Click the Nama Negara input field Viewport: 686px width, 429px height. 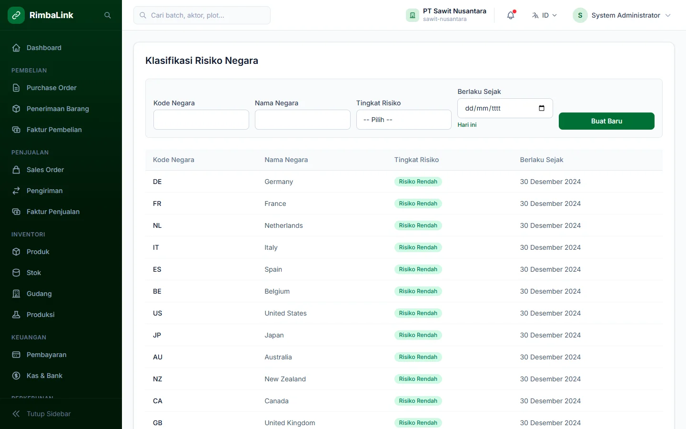click(x=303, y=120)
